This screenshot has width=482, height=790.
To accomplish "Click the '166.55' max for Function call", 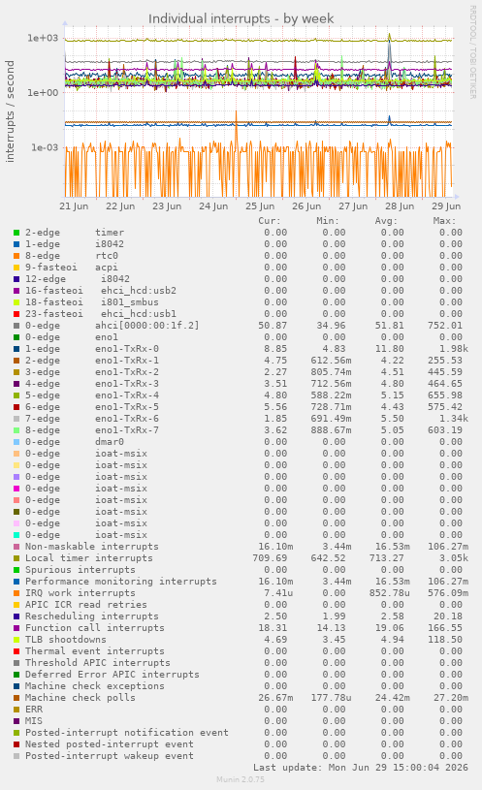I will pos(445,628).
